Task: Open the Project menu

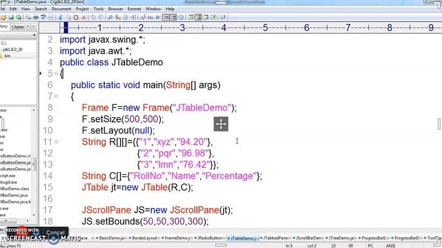Action: pos(82,9)
